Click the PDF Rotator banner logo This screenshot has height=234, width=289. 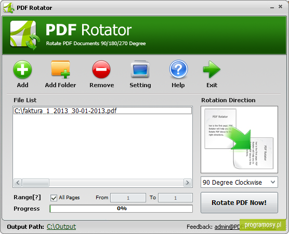25,35
